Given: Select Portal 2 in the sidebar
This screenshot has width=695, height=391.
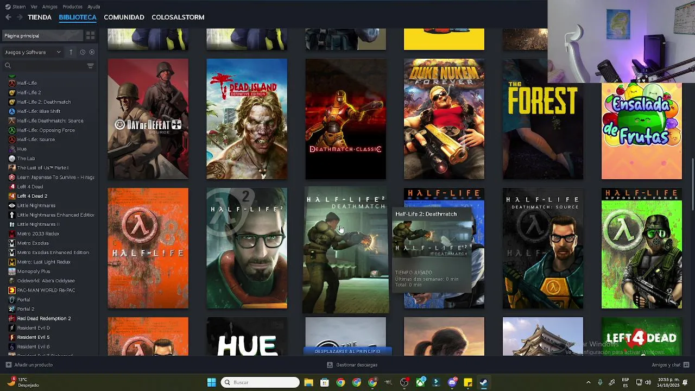Looking at the screenshot, I should point(26,309).
